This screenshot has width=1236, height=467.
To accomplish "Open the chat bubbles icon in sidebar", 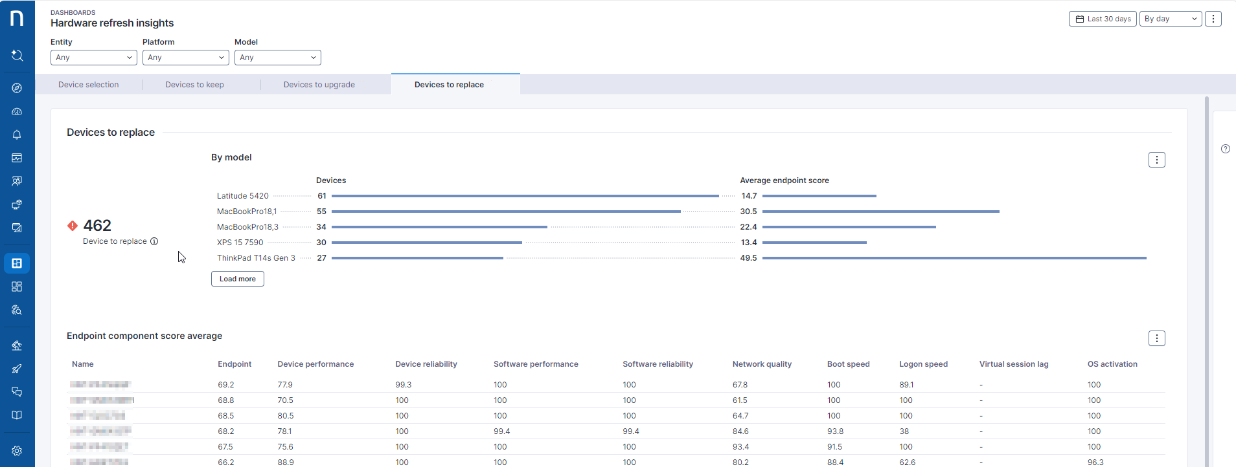I will pos(17,392).
